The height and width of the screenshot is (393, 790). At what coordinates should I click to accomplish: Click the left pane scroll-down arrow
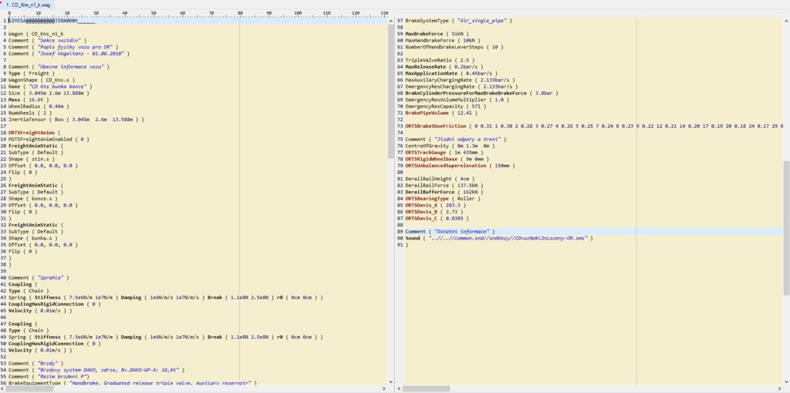[392, 382]
